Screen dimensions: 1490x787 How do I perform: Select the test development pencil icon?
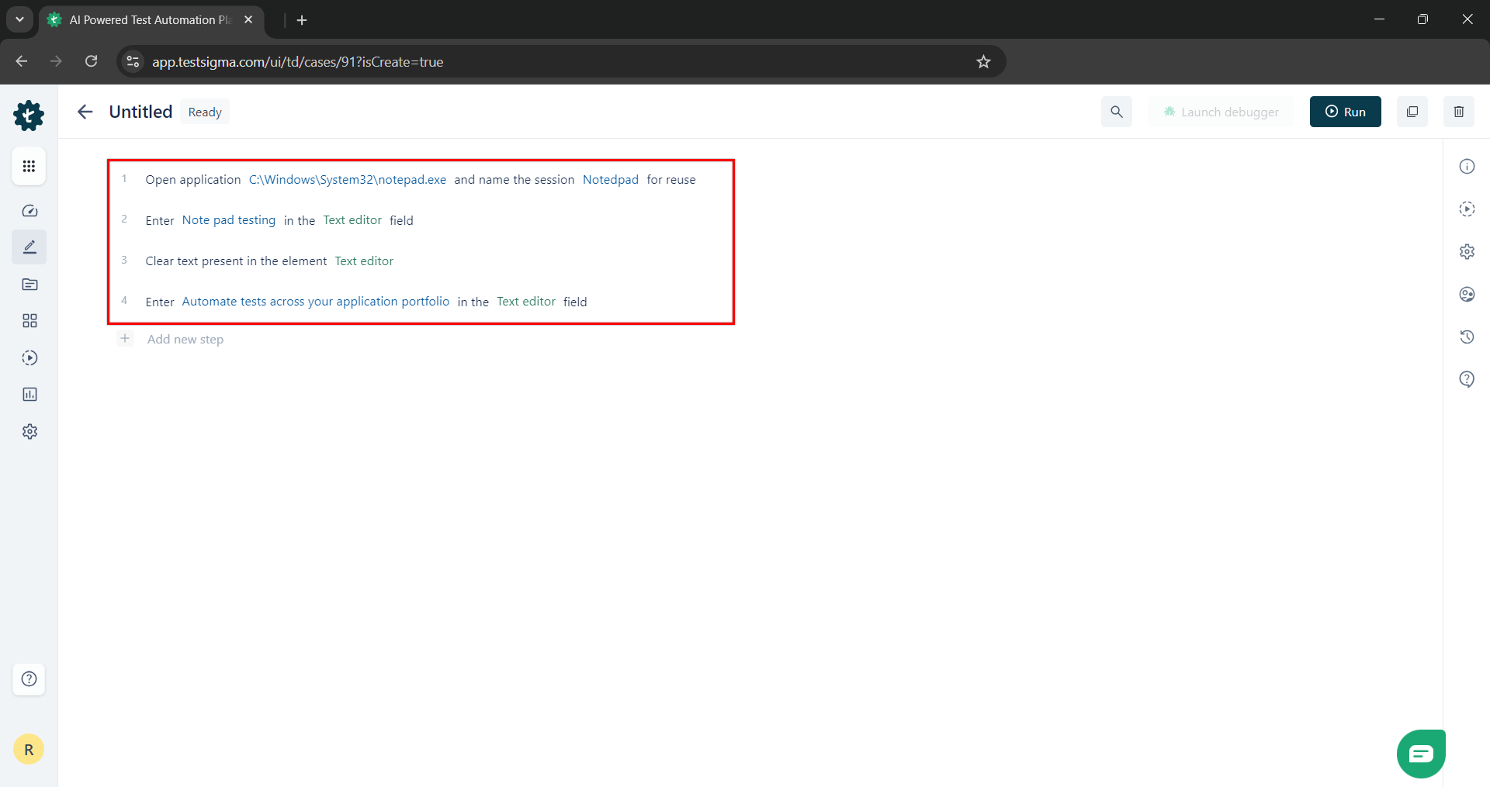[29, 247]
